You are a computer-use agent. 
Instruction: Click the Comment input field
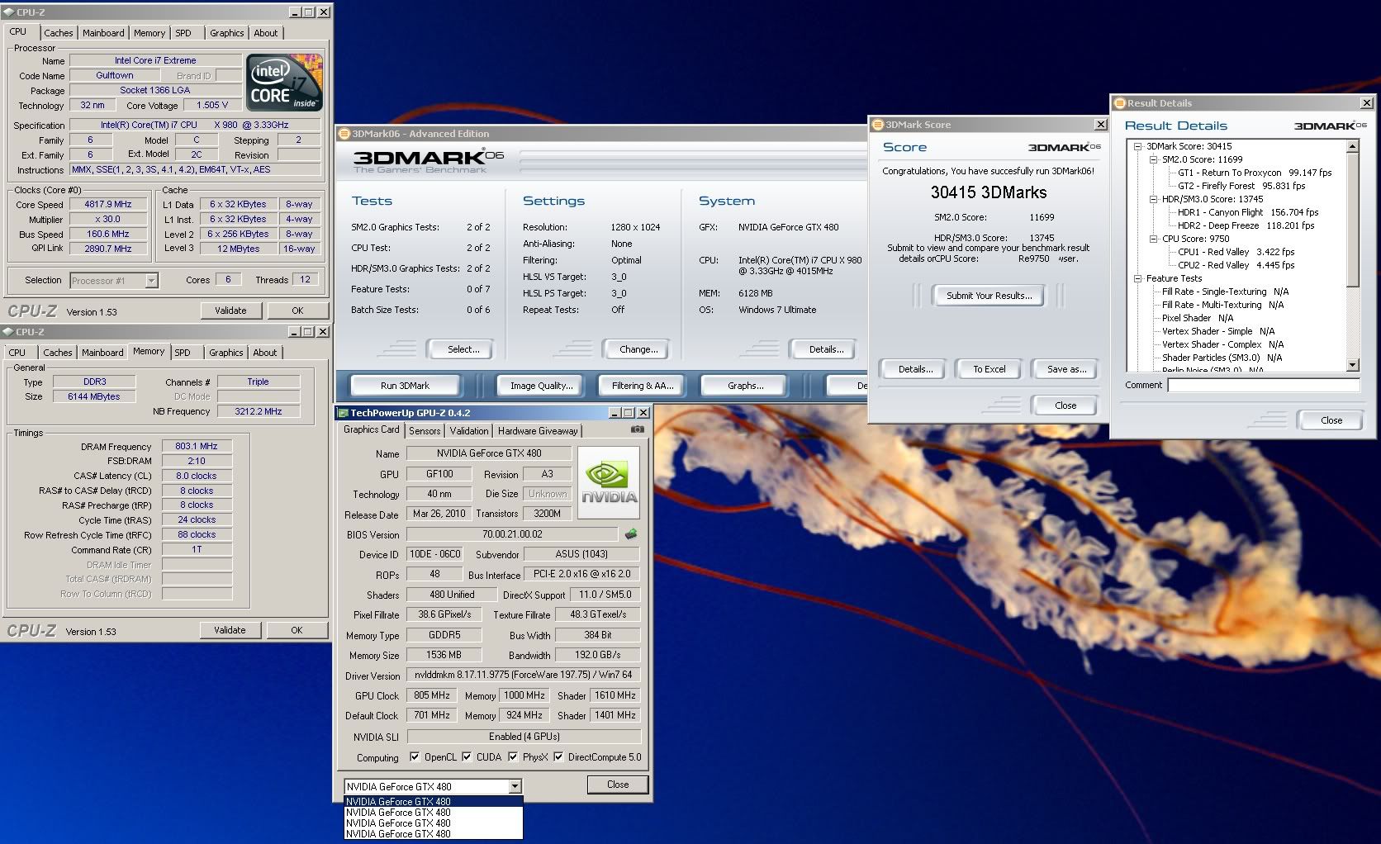1263,386
